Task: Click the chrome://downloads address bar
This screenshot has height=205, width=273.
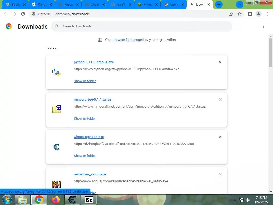Action: (x=128, y=14)
